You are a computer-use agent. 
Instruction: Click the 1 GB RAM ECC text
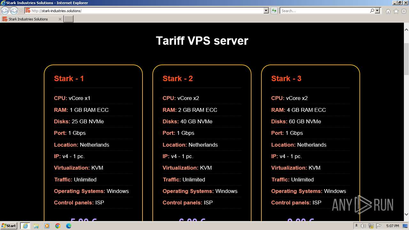click(89, 110)
